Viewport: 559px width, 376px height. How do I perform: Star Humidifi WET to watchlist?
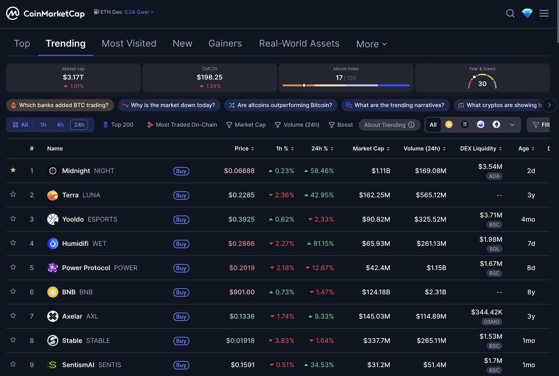point(13,243)
